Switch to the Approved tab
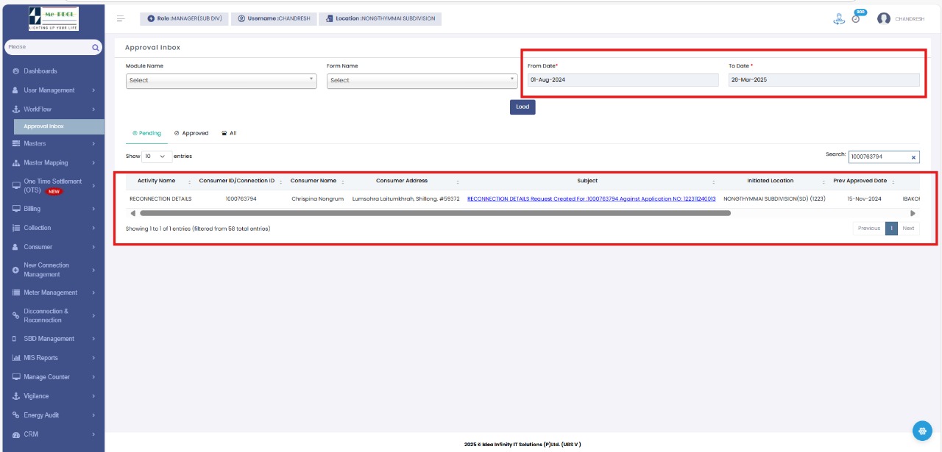942x452 pixels. [191, 134]
